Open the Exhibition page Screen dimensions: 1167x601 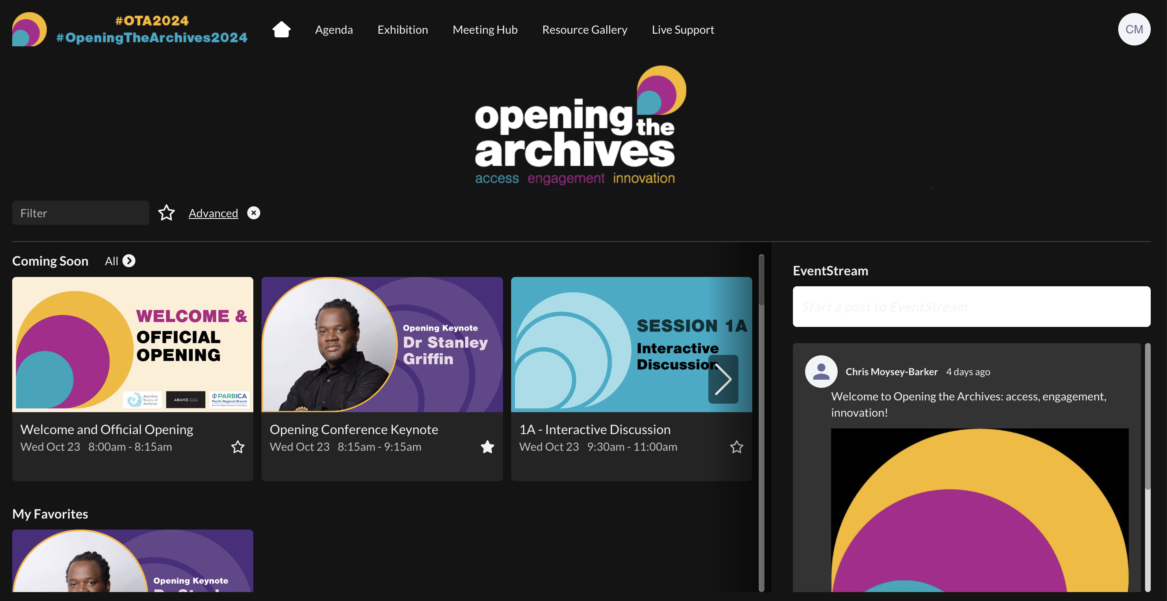(403, 29)
